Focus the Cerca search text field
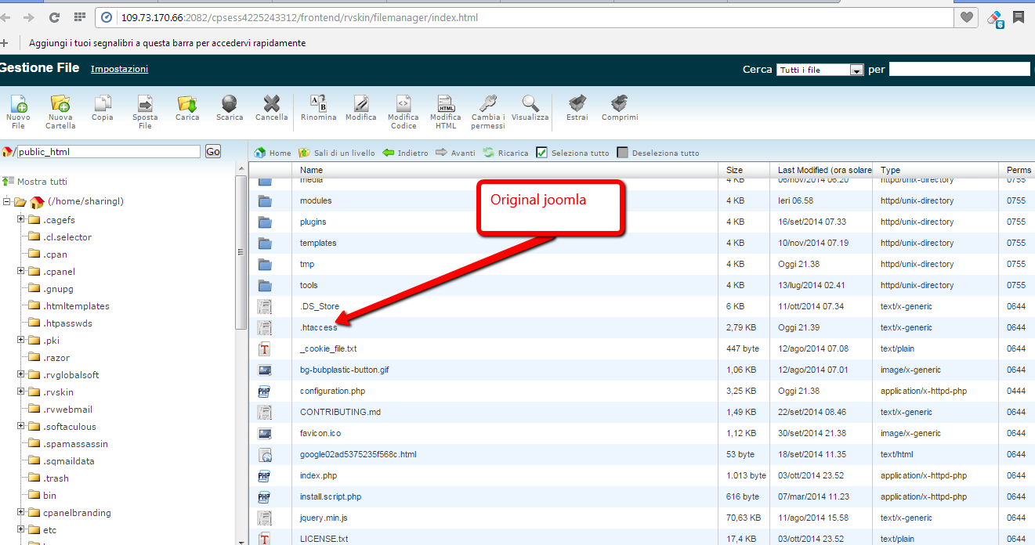Image resolution: width=1035 pixels, height=545 pixels. [x=959, y=69]
